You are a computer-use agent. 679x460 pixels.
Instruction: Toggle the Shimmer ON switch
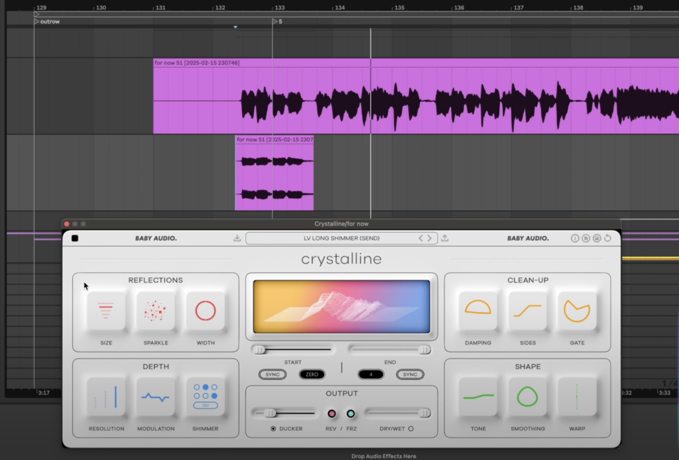206,406
